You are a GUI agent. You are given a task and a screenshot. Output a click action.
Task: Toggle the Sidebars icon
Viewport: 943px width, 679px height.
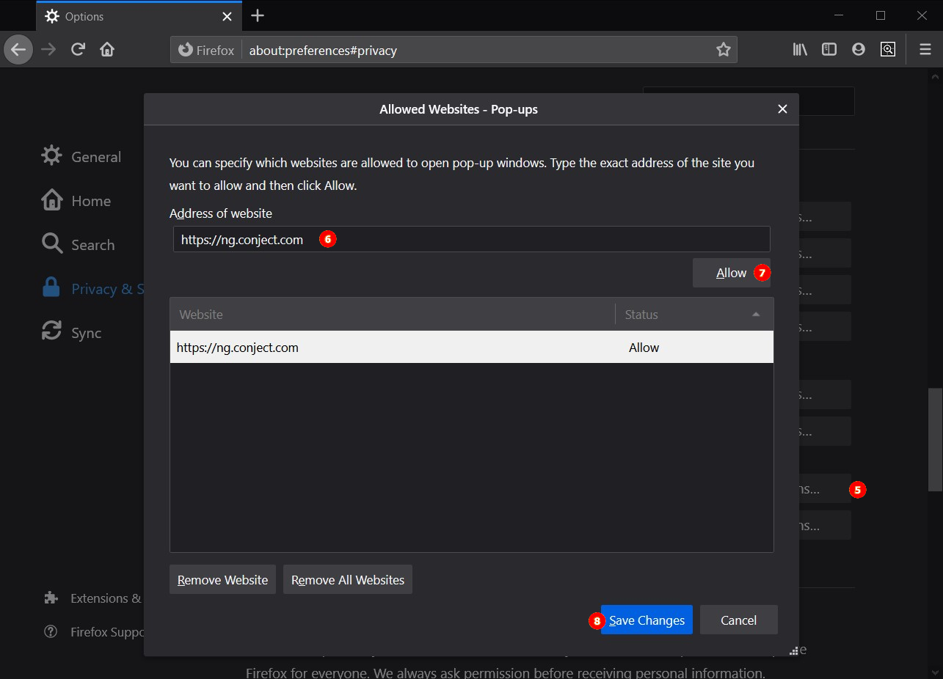(x=829, y=50)
